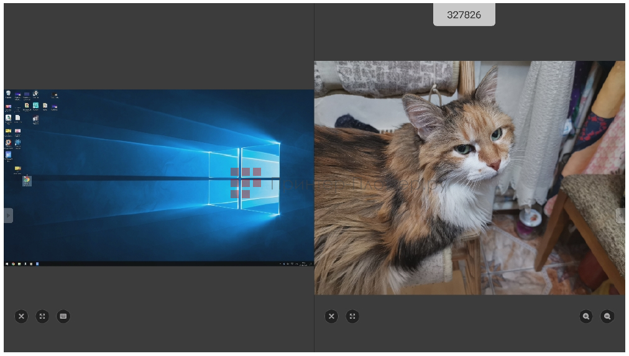Click the 327826 code label
Image resolution: width=629 pixels, height=356 pixels.
[x=464, y=15]
